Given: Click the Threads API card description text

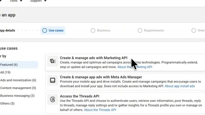Looking at the screenshot, I should [131, 105].
